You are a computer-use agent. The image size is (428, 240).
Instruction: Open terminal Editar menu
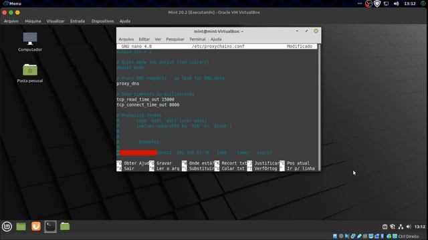[x=144, y=39]
